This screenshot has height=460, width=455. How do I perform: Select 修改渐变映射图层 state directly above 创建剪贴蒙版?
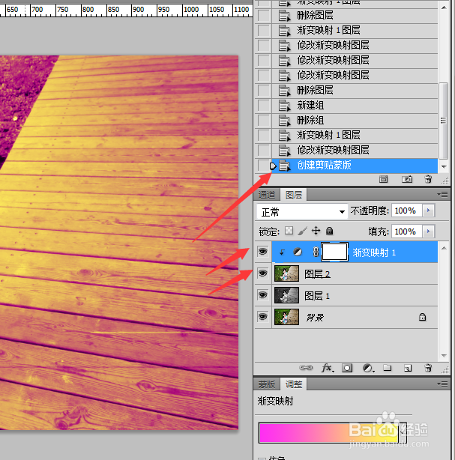(355, 150)
